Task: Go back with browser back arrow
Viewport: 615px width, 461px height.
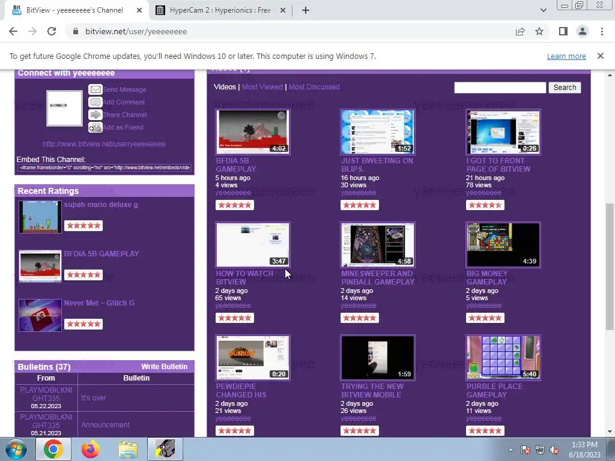Action: click(x=13, y=31)
